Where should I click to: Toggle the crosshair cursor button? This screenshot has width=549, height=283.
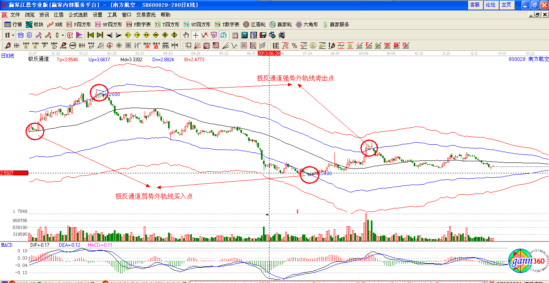(196, 35)
